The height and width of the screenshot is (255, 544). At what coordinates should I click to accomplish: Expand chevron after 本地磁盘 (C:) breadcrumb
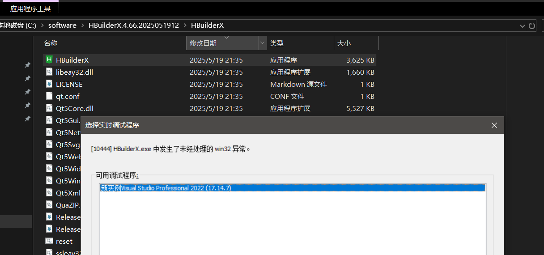[x=42, y=25]
